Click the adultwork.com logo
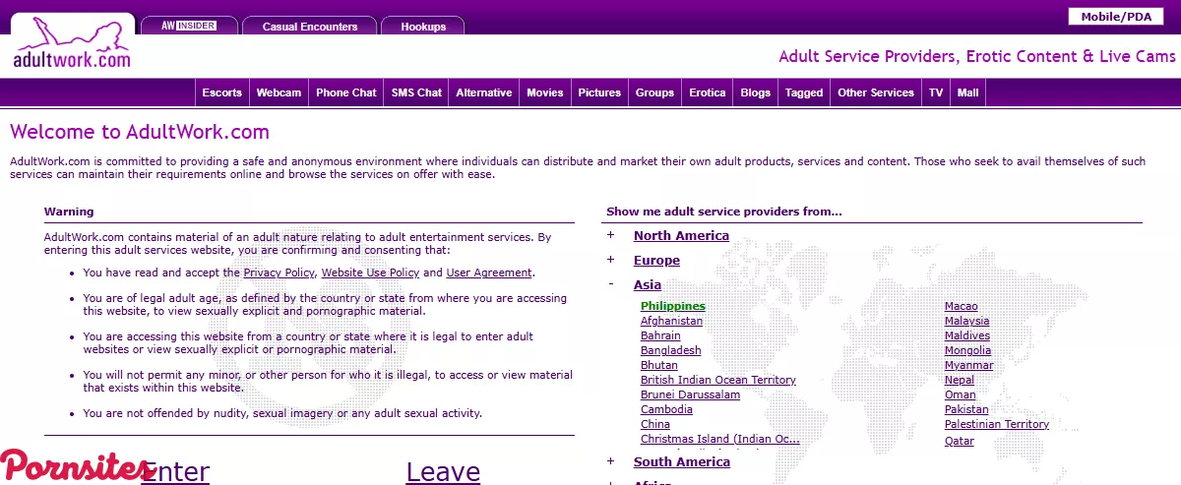Viewport: 1181px width, 485px height. click(x=71, y=46)
